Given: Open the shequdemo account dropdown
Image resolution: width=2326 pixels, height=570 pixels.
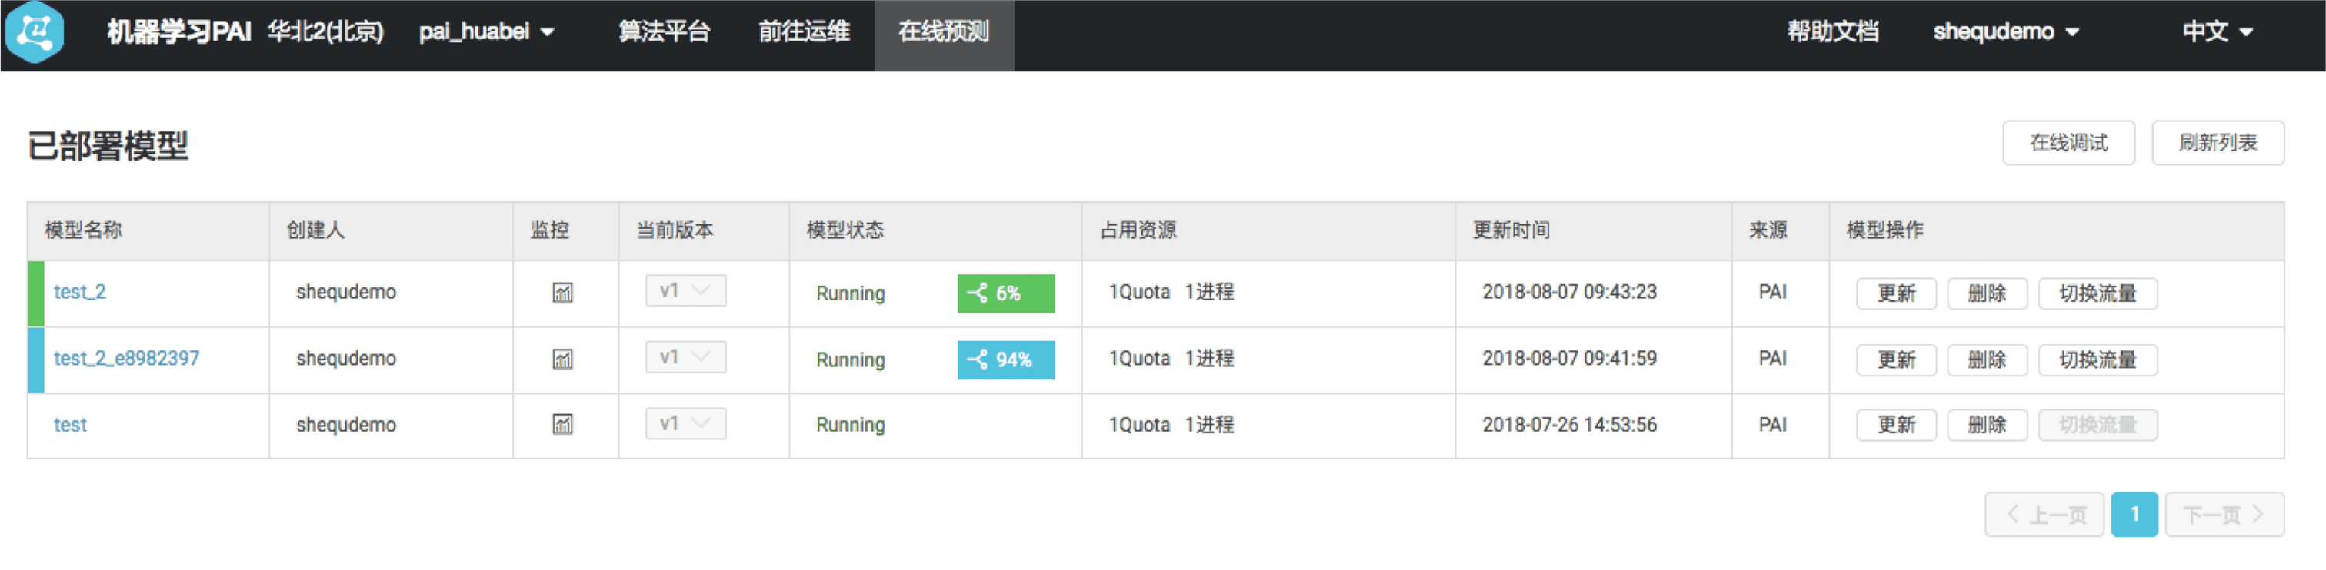Looking at the screenshot, I should 2005,32.
